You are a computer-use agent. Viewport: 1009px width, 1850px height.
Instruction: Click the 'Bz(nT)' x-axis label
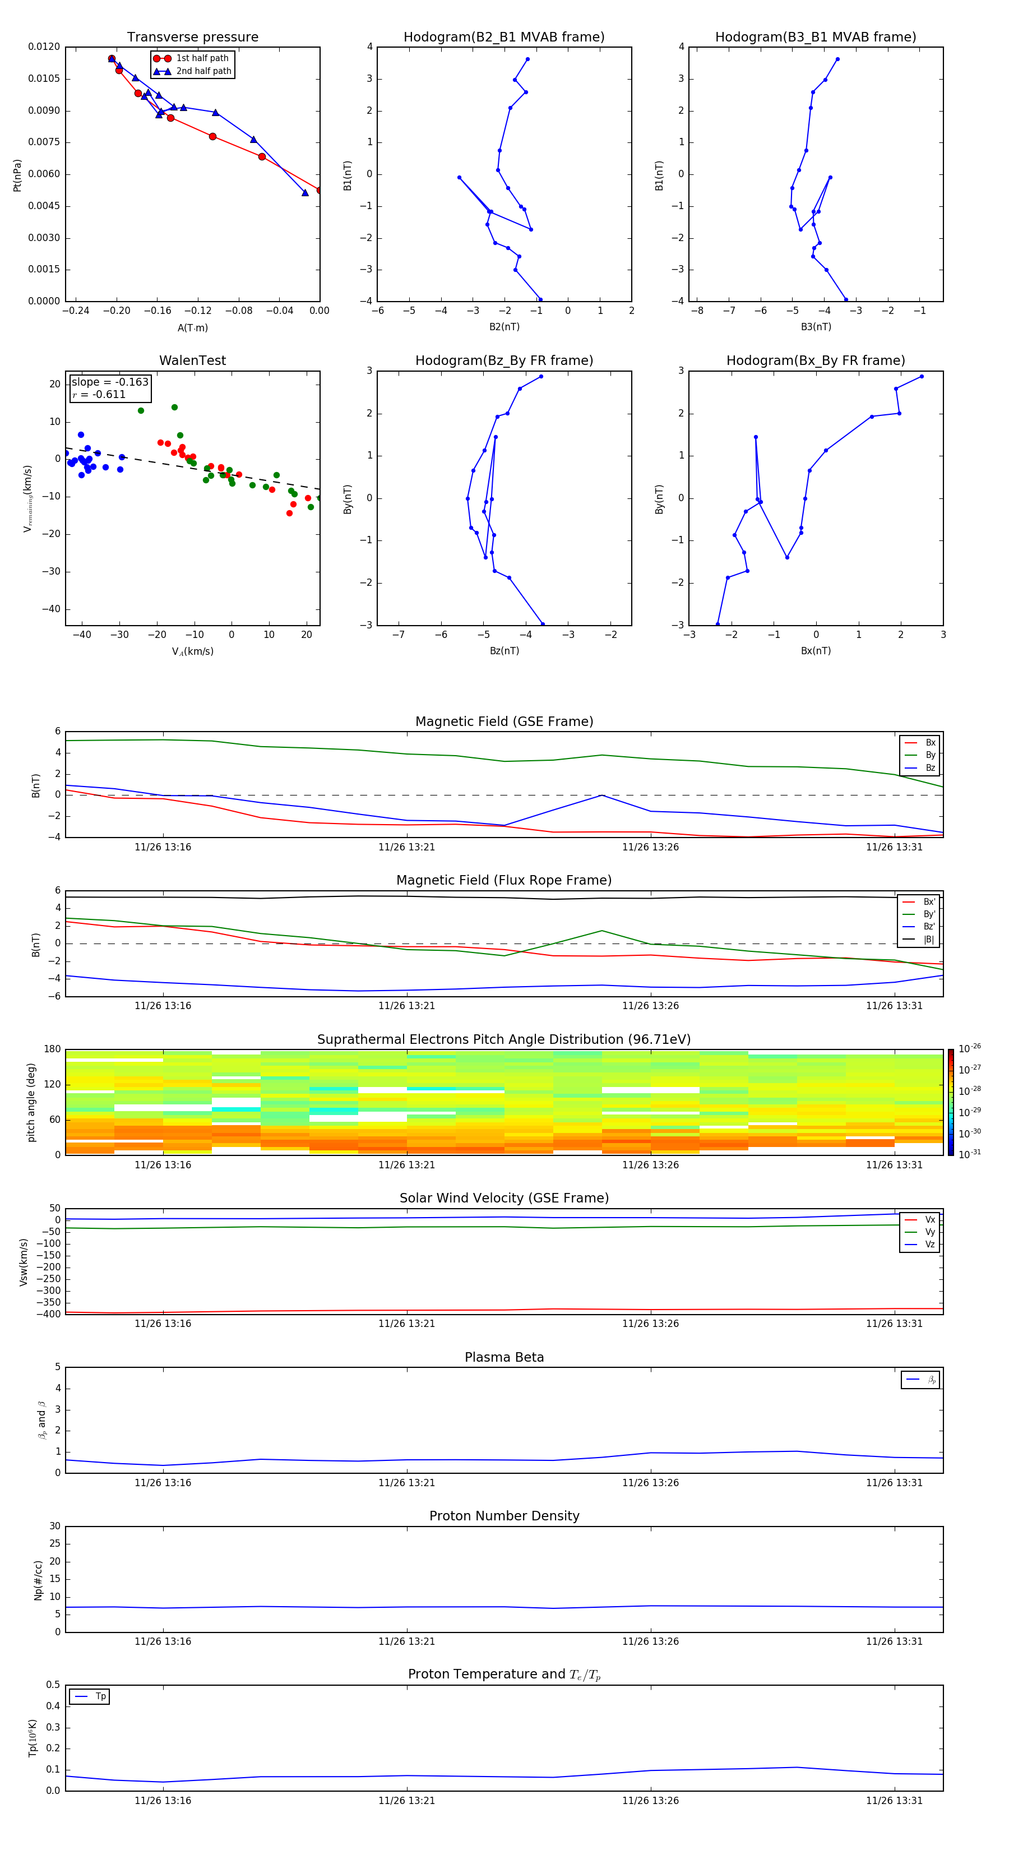(x=504, y=651)
